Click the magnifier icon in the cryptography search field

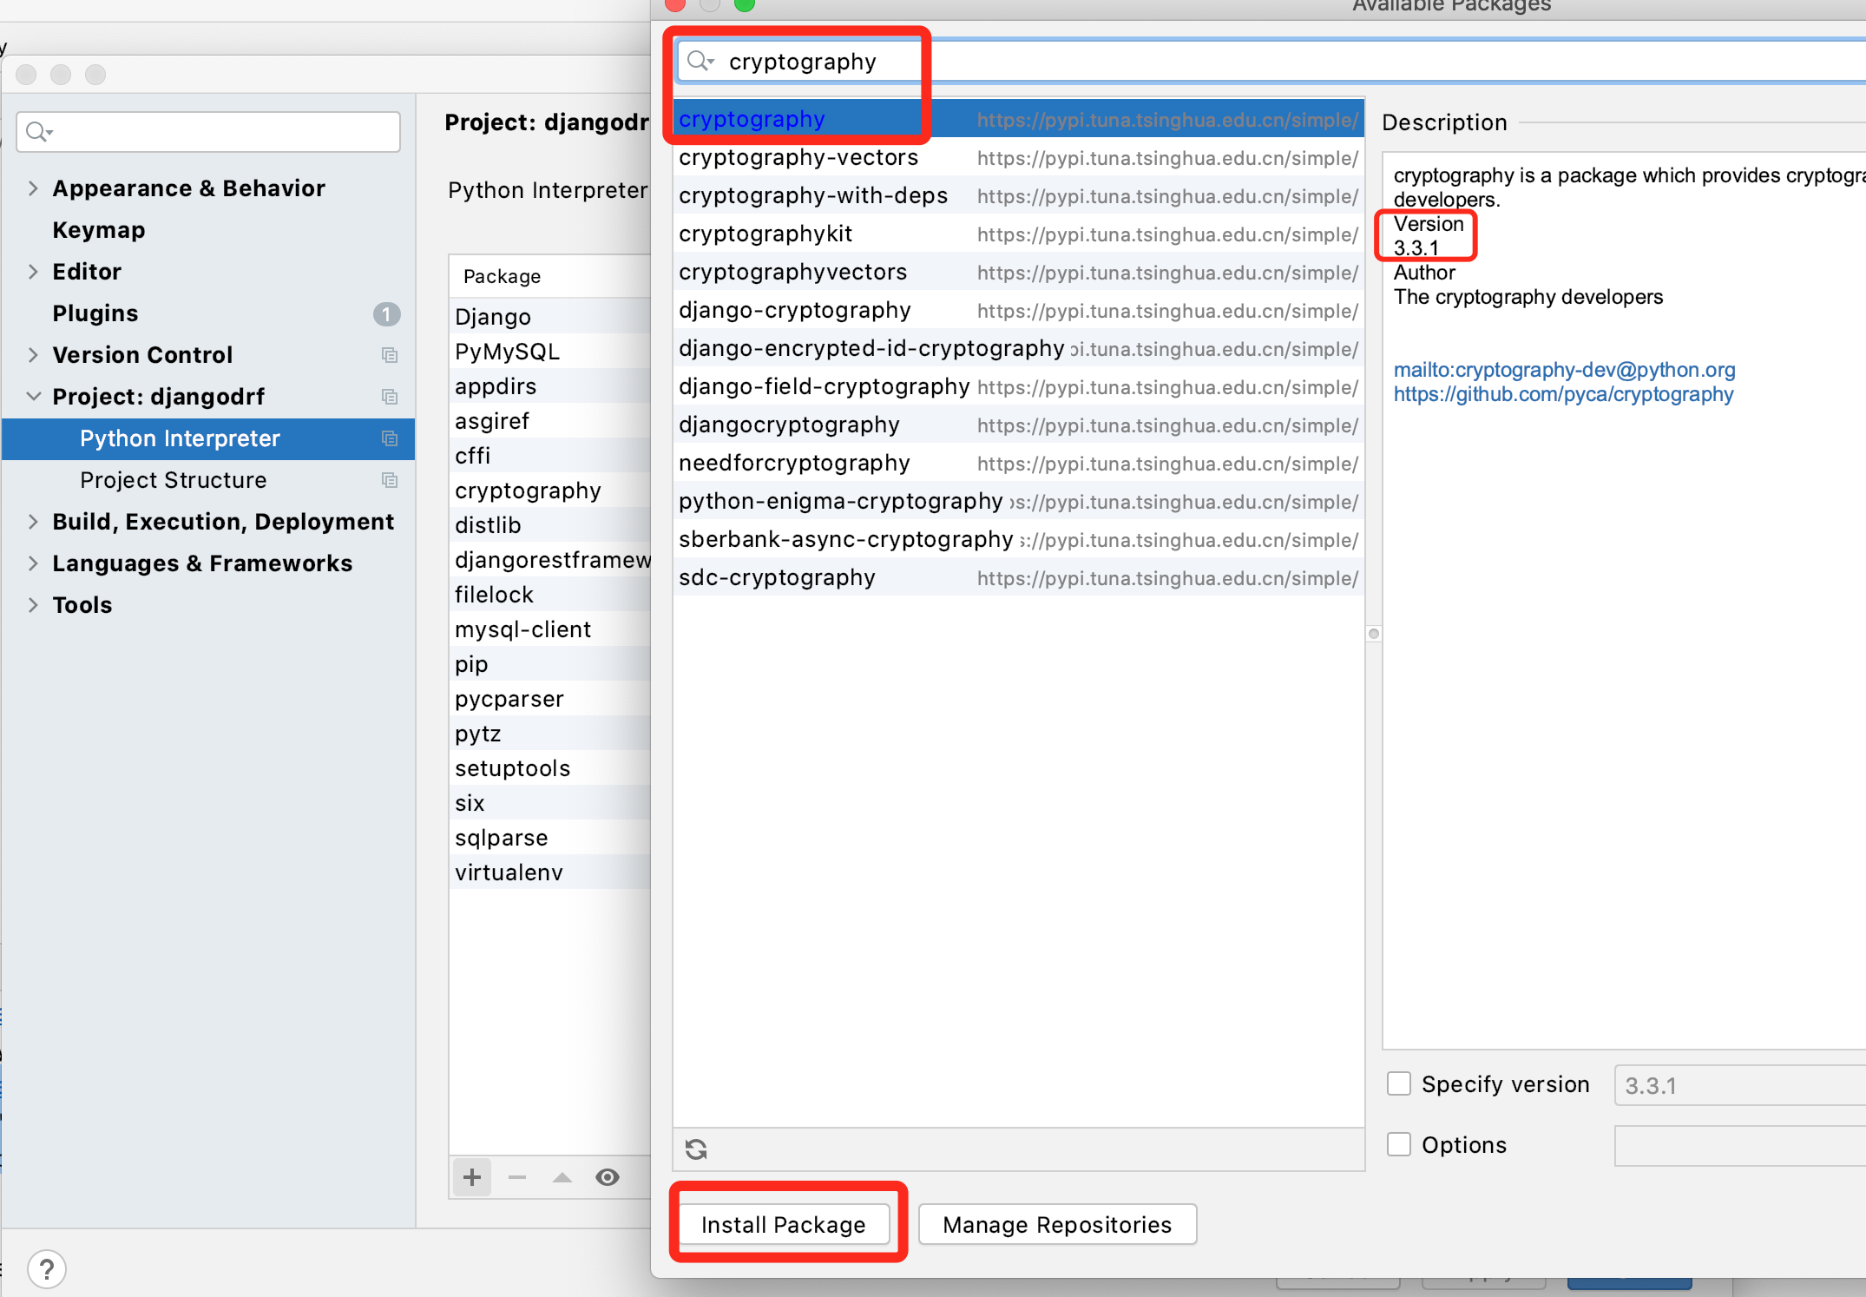pos(700,61)
